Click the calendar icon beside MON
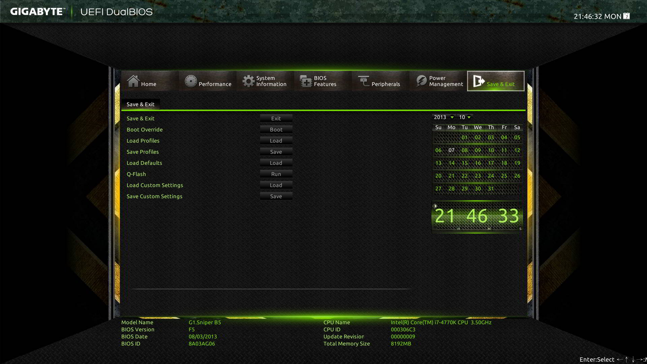647x364 pixels. click(x=626, y=16)
